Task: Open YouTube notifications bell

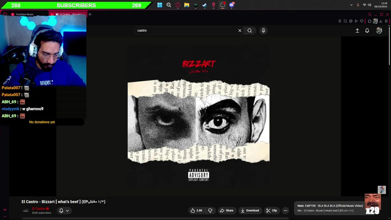Action: point(367,31)
